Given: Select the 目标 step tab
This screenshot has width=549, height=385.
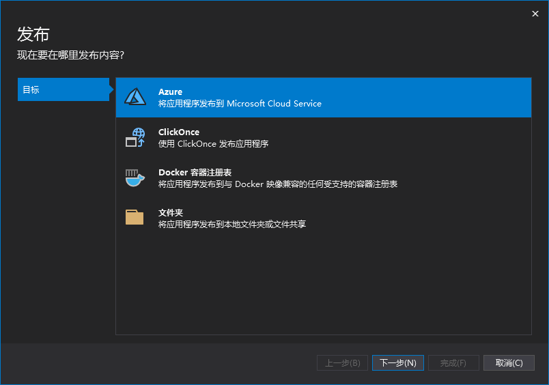Looking at the screenshot, I should point(64,89).
